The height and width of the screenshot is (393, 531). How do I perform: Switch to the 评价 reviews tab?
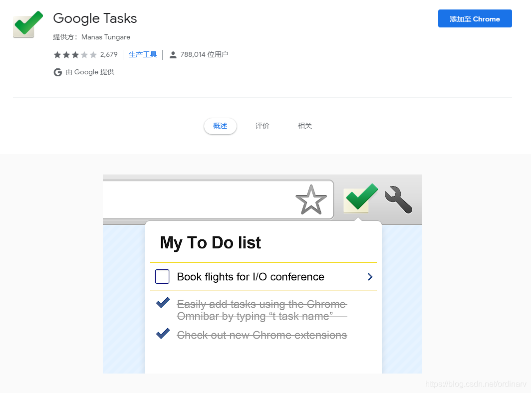coord(262,126)
